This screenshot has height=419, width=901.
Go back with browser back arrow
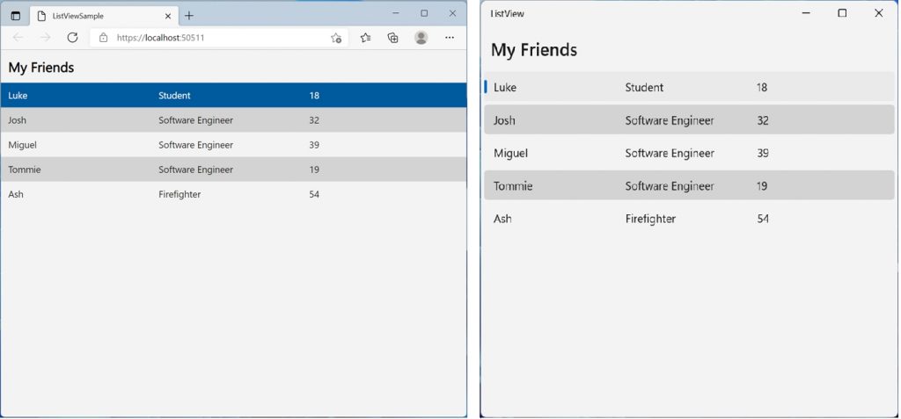pos(18,38)
